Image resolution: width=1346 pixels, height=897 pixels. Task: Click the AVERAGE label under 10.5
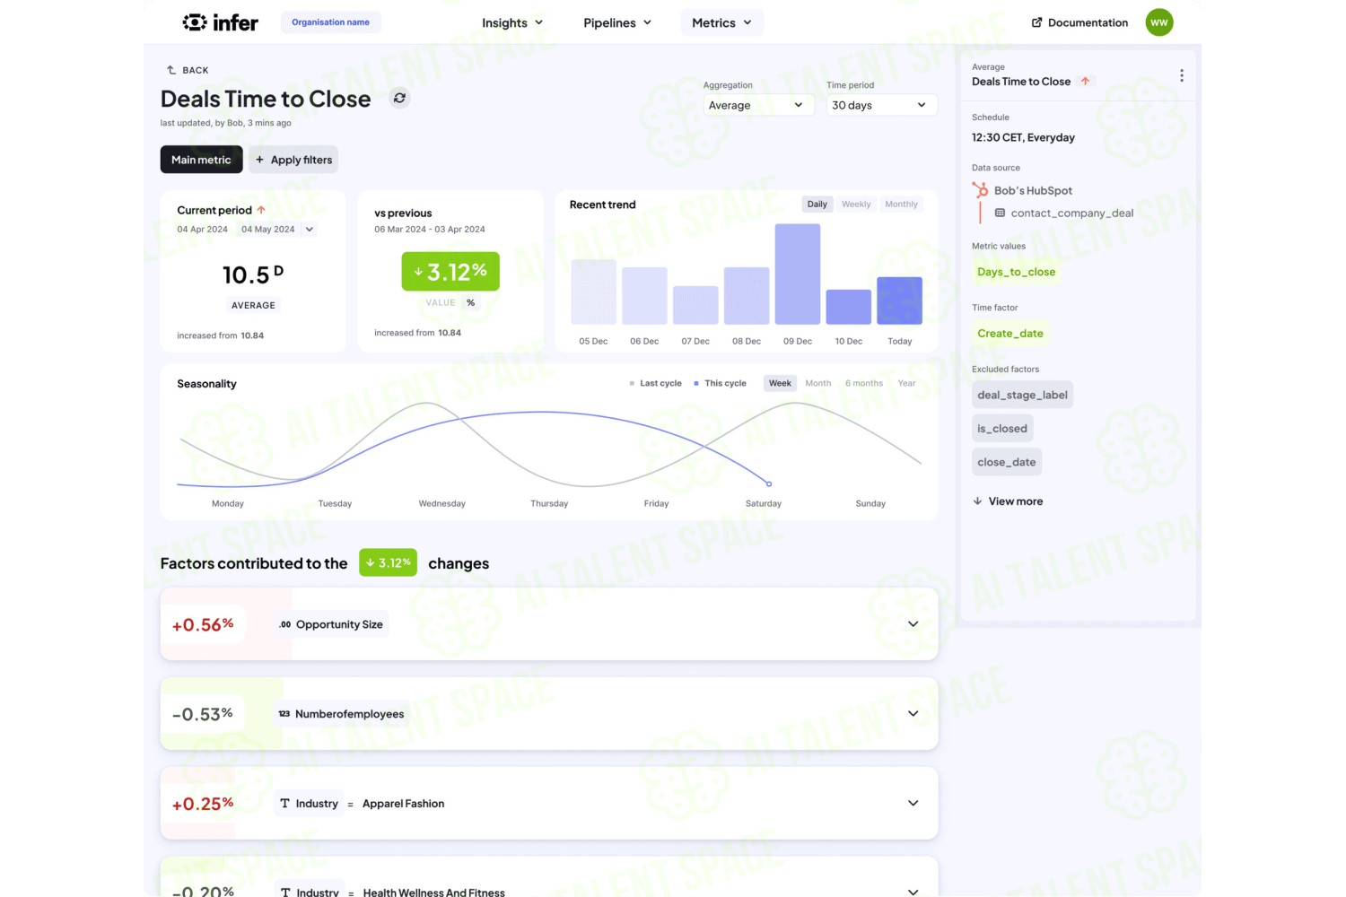pyautogui.click(x=253, y=306)
